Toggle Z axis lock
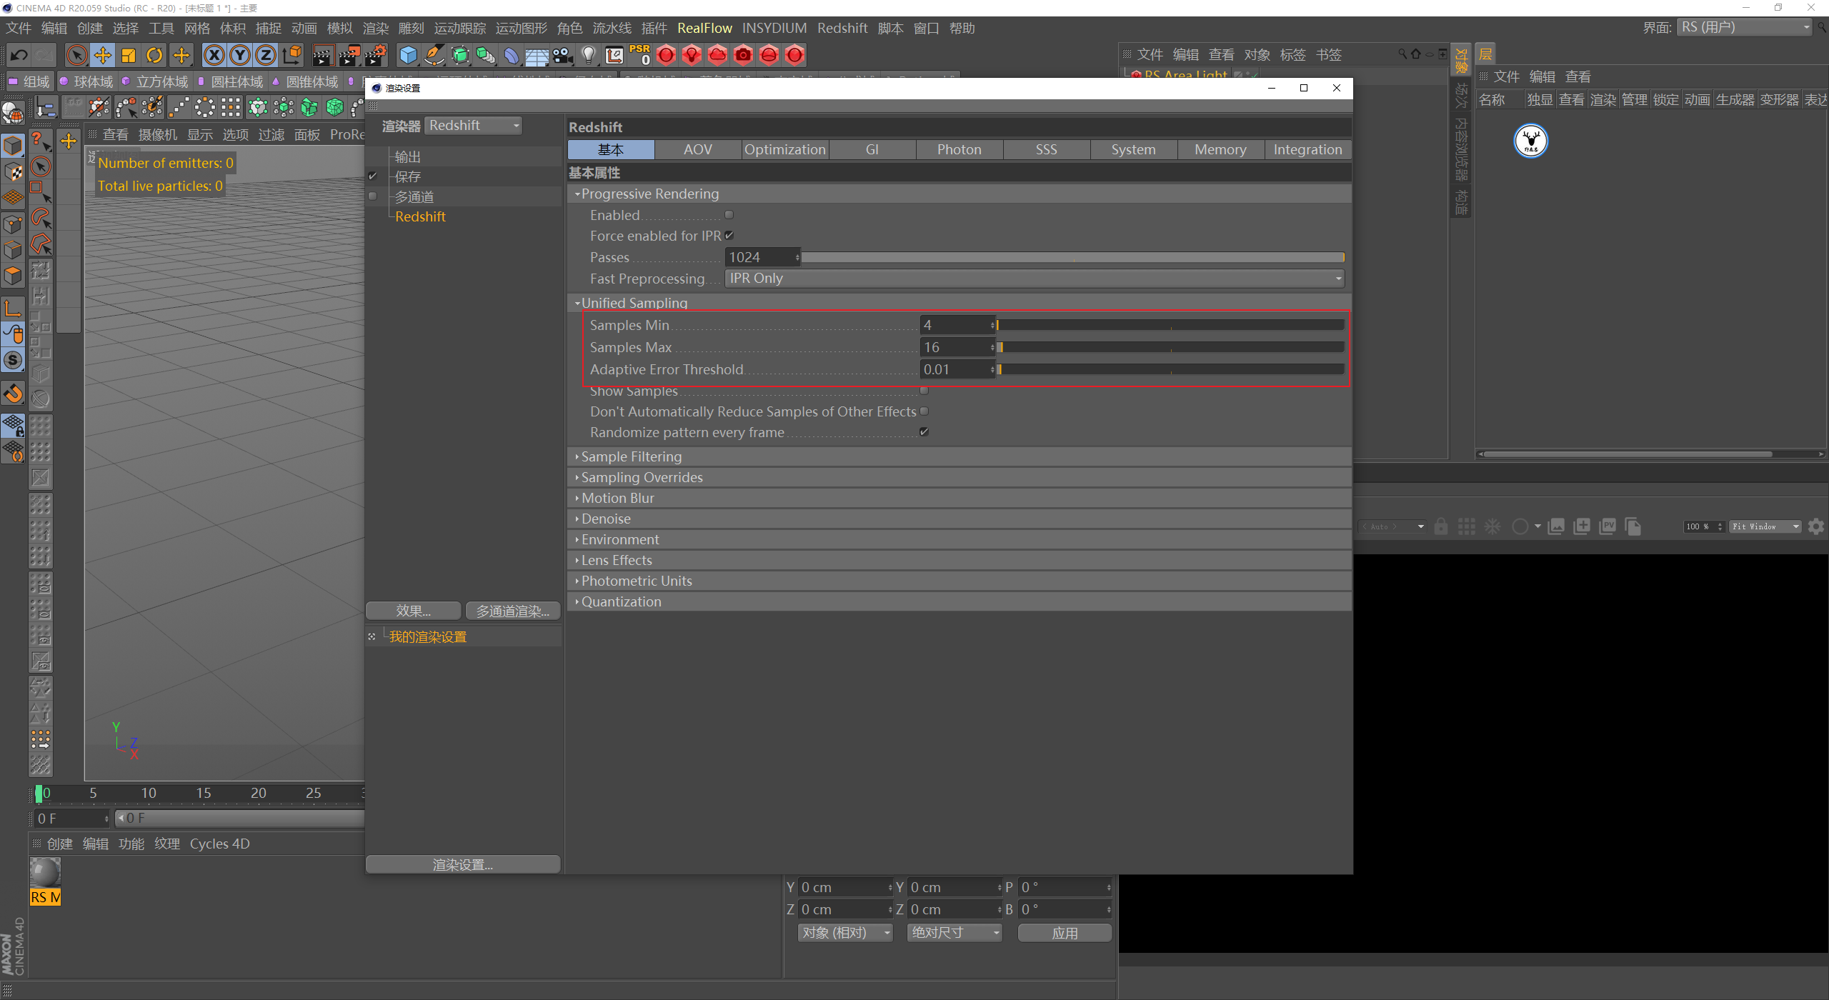The height and width of the screenshot is (1000, 1829). (x=266, y=55)
